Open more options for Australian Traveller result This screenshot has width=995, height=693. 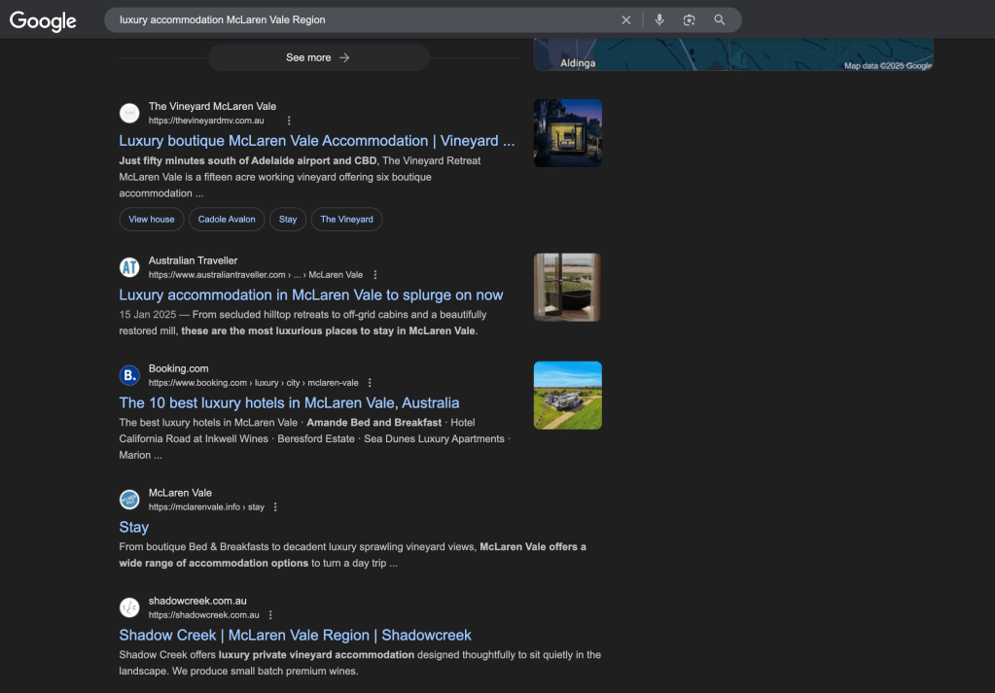point(375,275)
